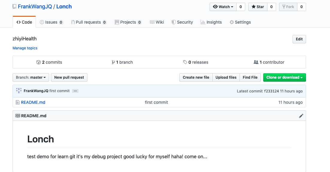
Task: Click the watchers count next to Watch
Action: pos(240,7)
